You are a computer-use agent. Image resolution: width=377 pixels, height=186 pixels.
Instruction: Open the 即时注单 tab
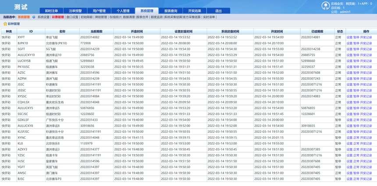click(51, 11)
